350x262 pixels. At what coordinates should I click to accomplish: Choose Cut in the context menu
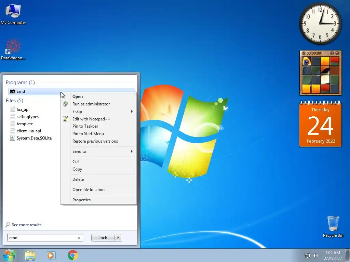click(x=99, y=161)
